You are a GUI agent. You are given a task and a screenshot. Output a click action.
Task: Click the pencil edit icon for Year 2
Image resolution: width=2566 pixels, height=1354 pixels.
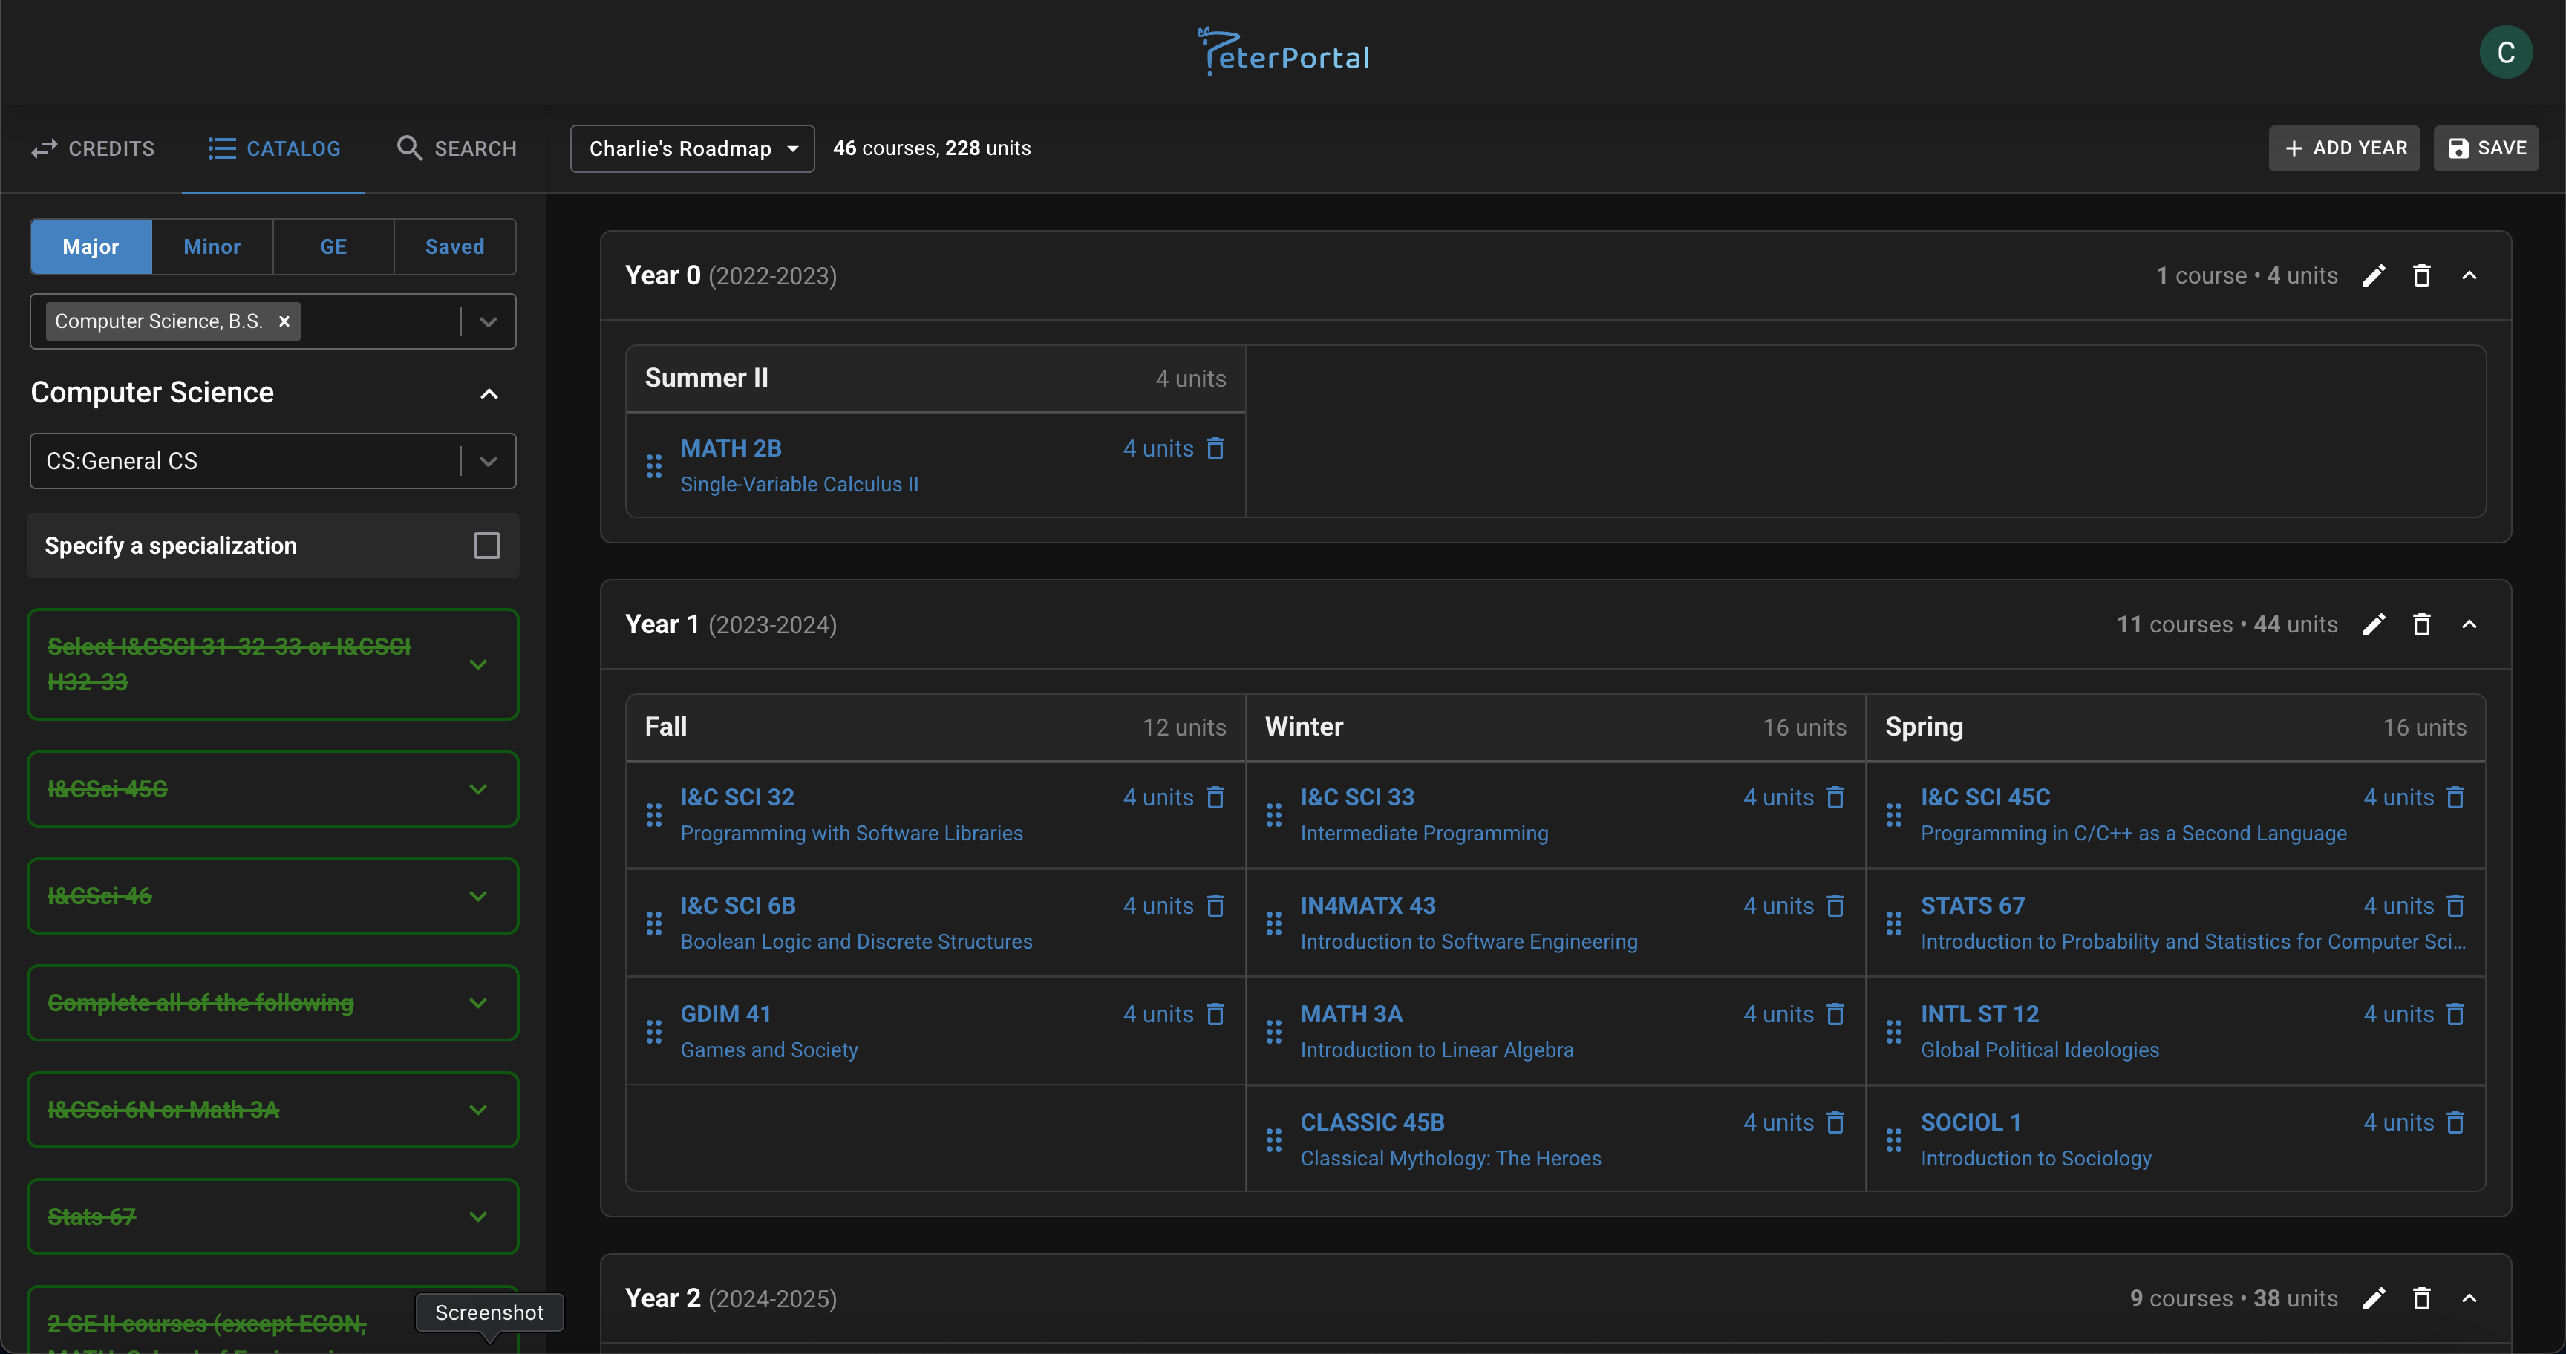[2374, 1298]
